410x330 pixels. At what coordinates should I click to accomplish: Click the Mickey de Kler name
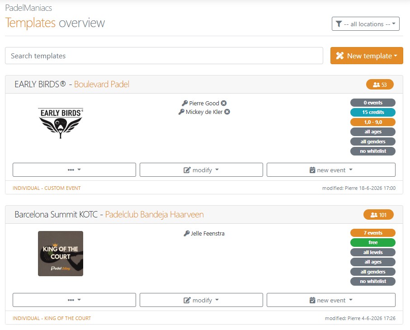click(204, 112)
